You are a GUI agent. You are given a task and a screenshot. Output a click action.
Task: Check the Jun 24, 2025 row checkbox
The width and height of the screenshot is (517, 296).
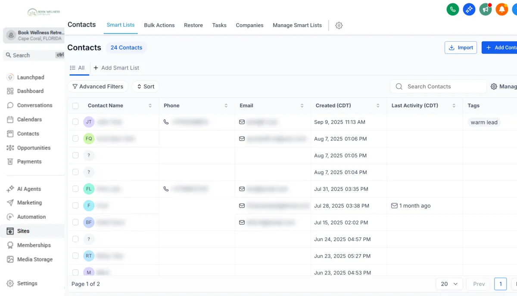pyautogui.click(x=75, y=239)
